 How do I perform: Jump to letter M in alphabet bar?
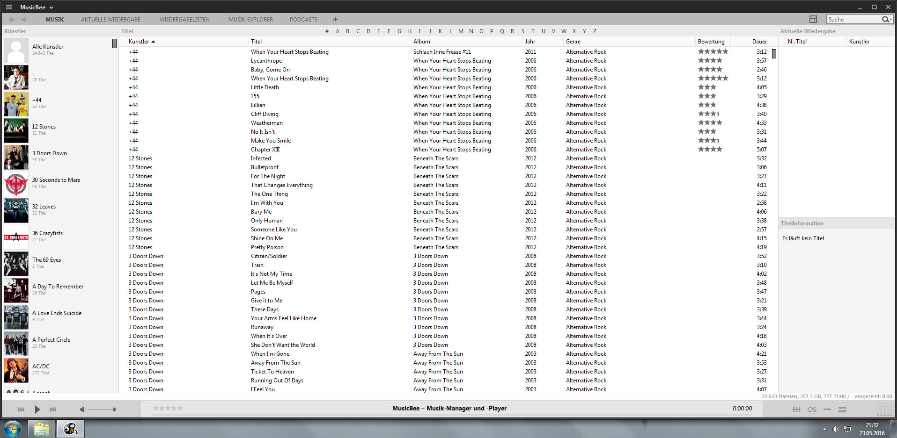tap(461, 31)
